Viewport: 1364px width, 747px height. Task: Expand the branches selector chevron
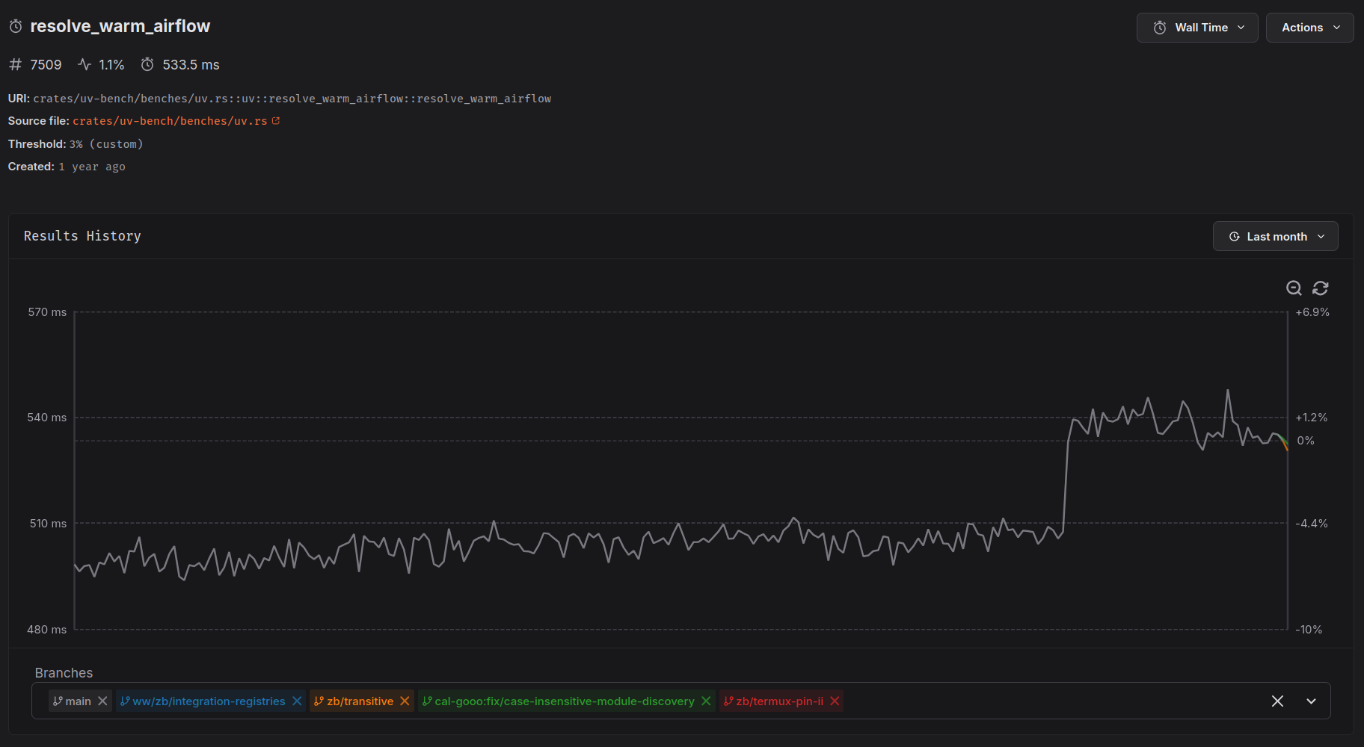[x=1311, y=701]
